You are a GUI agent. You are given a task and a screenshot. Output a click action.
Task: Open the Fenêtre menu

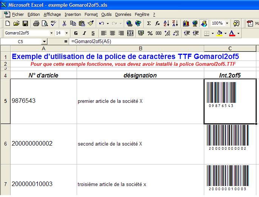pyautogui.click(x=142, y=14)
